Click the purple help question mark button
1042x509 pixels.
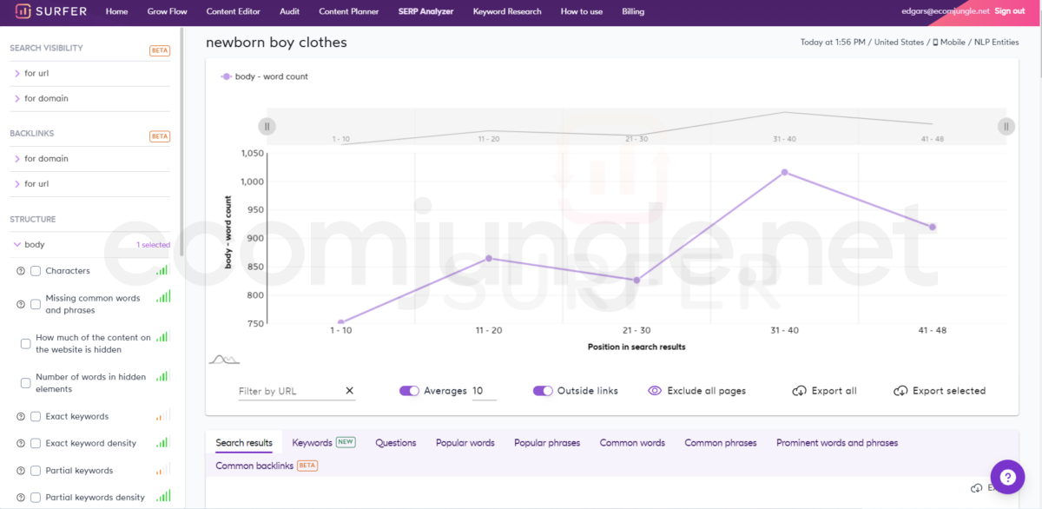pos(1007,477)
